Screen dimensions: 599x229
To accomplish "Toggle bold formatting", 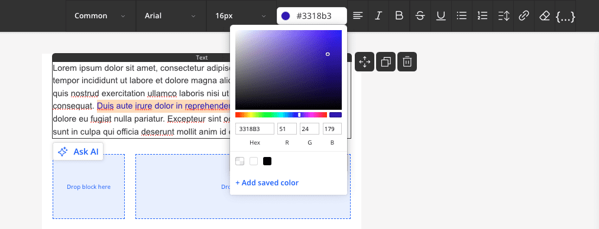I will click(x=399, y=15).
